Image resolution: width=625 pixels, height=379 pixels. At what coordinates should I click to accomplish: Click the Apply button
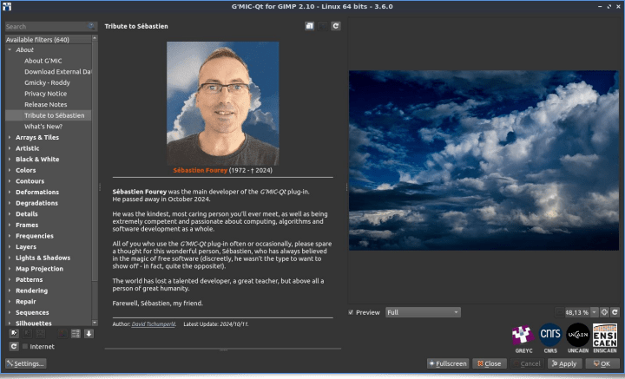564,363
